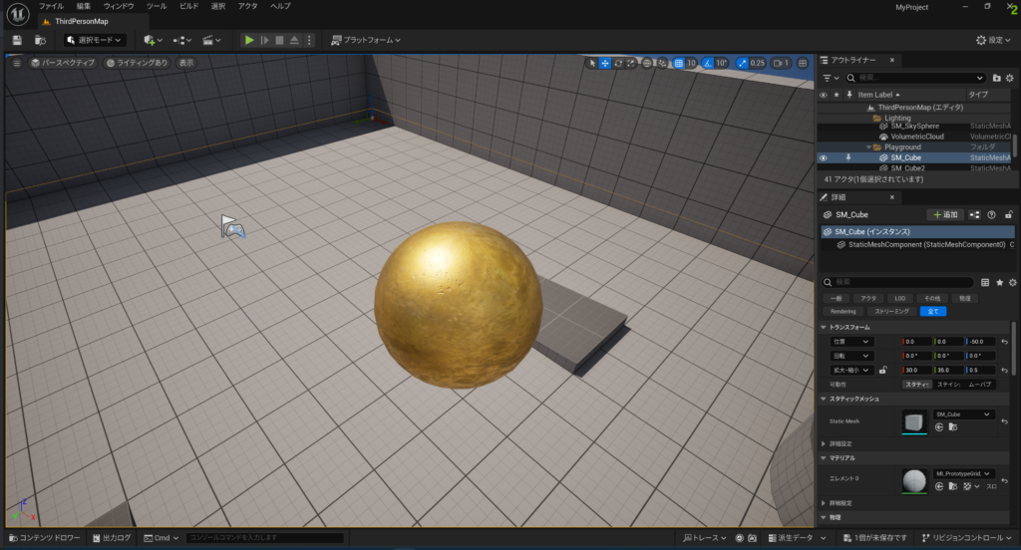Open the ビルド menu

point(188,6)
